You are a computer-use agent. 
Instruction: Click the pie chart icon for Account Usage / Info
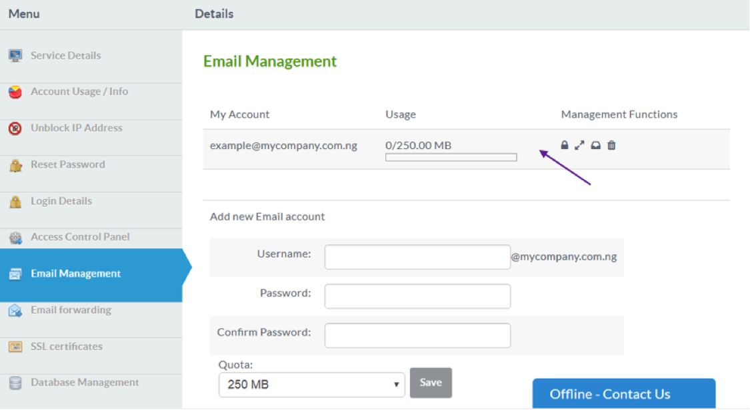pyautogui.click(x=15, y=92)
